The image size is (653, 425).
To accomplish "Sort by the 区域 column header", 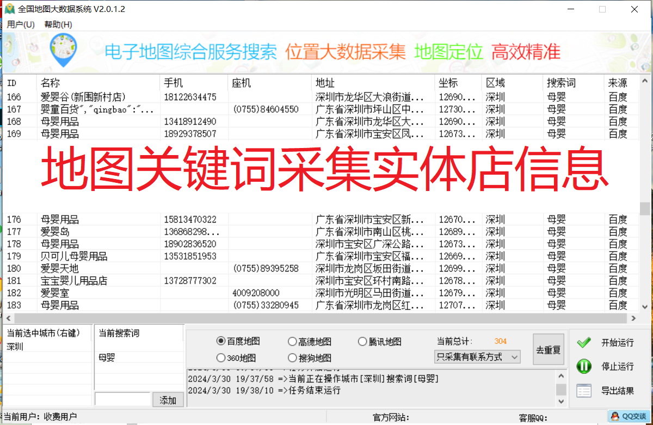I will coord(513,83).
